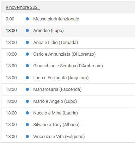Viewport: 135px width, 143px height.
Task: Select Ilaria e Fortunata (Angeloro) entry
Action: 61,78
